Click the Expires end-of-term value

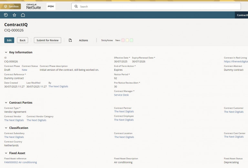(x=118, y=70)
